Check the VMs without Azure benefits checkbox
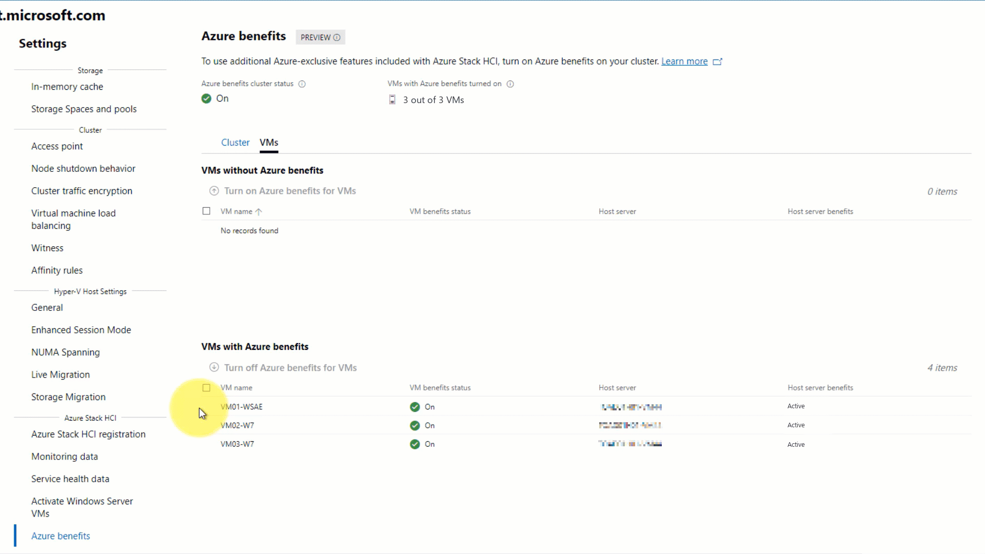The image size is (985, 554). point(207,211)
